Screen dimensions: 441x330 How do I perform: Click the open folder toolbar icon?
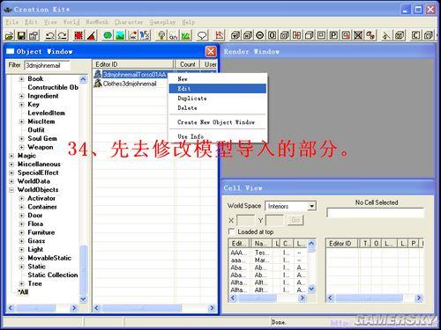click(10, 35)
